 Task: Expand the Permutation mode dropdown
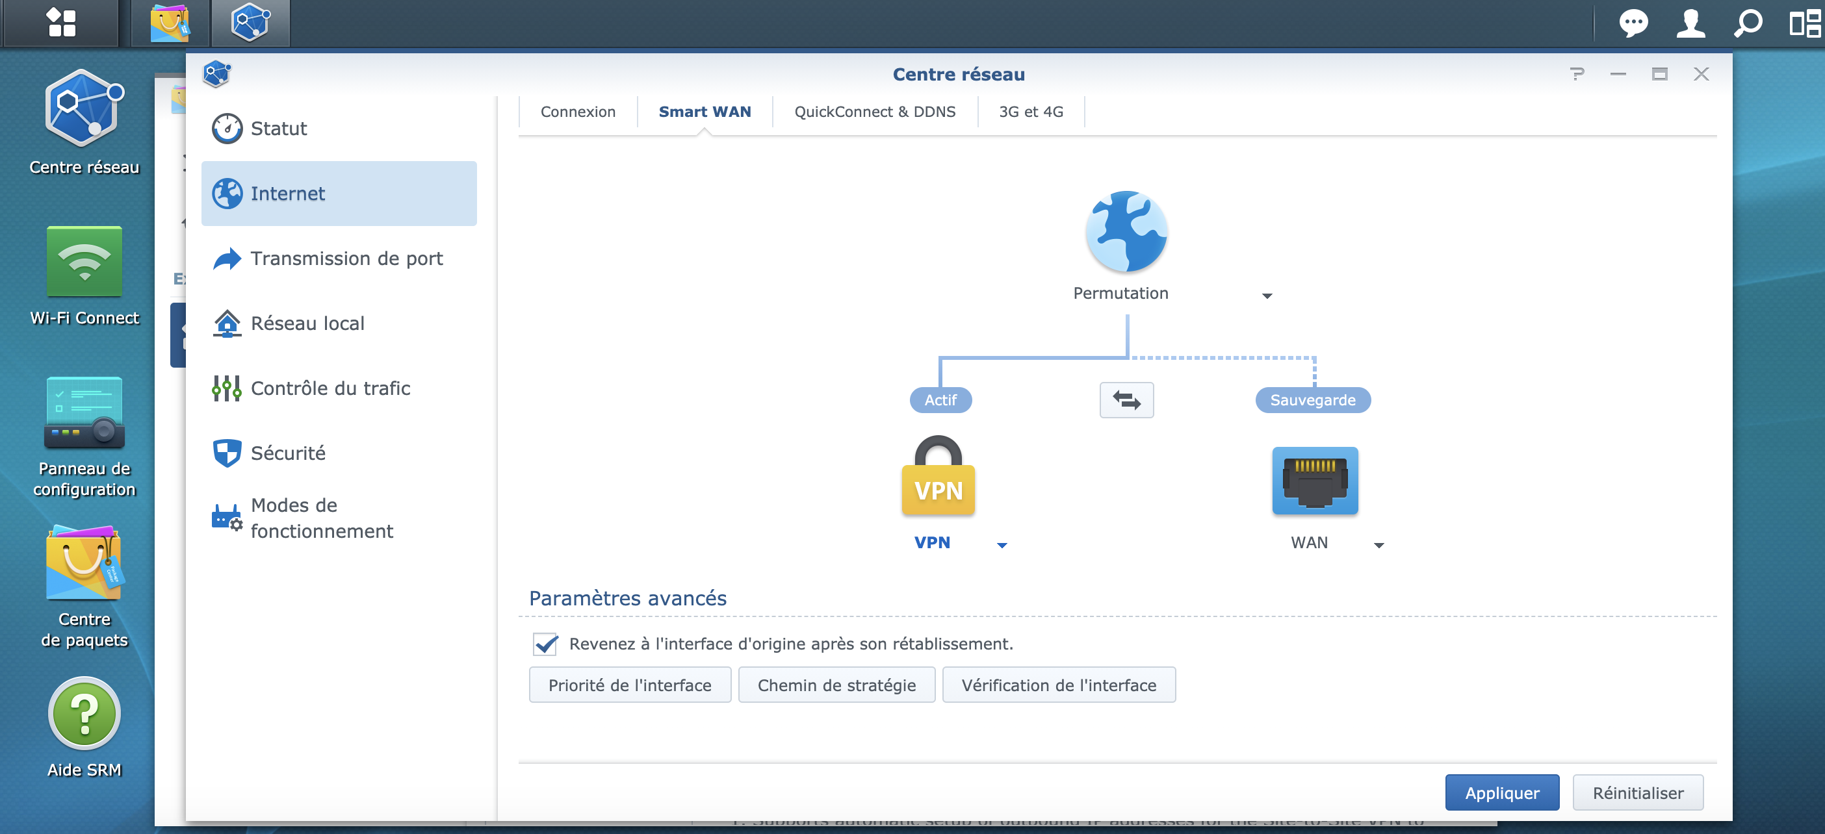click(1267, 296)
